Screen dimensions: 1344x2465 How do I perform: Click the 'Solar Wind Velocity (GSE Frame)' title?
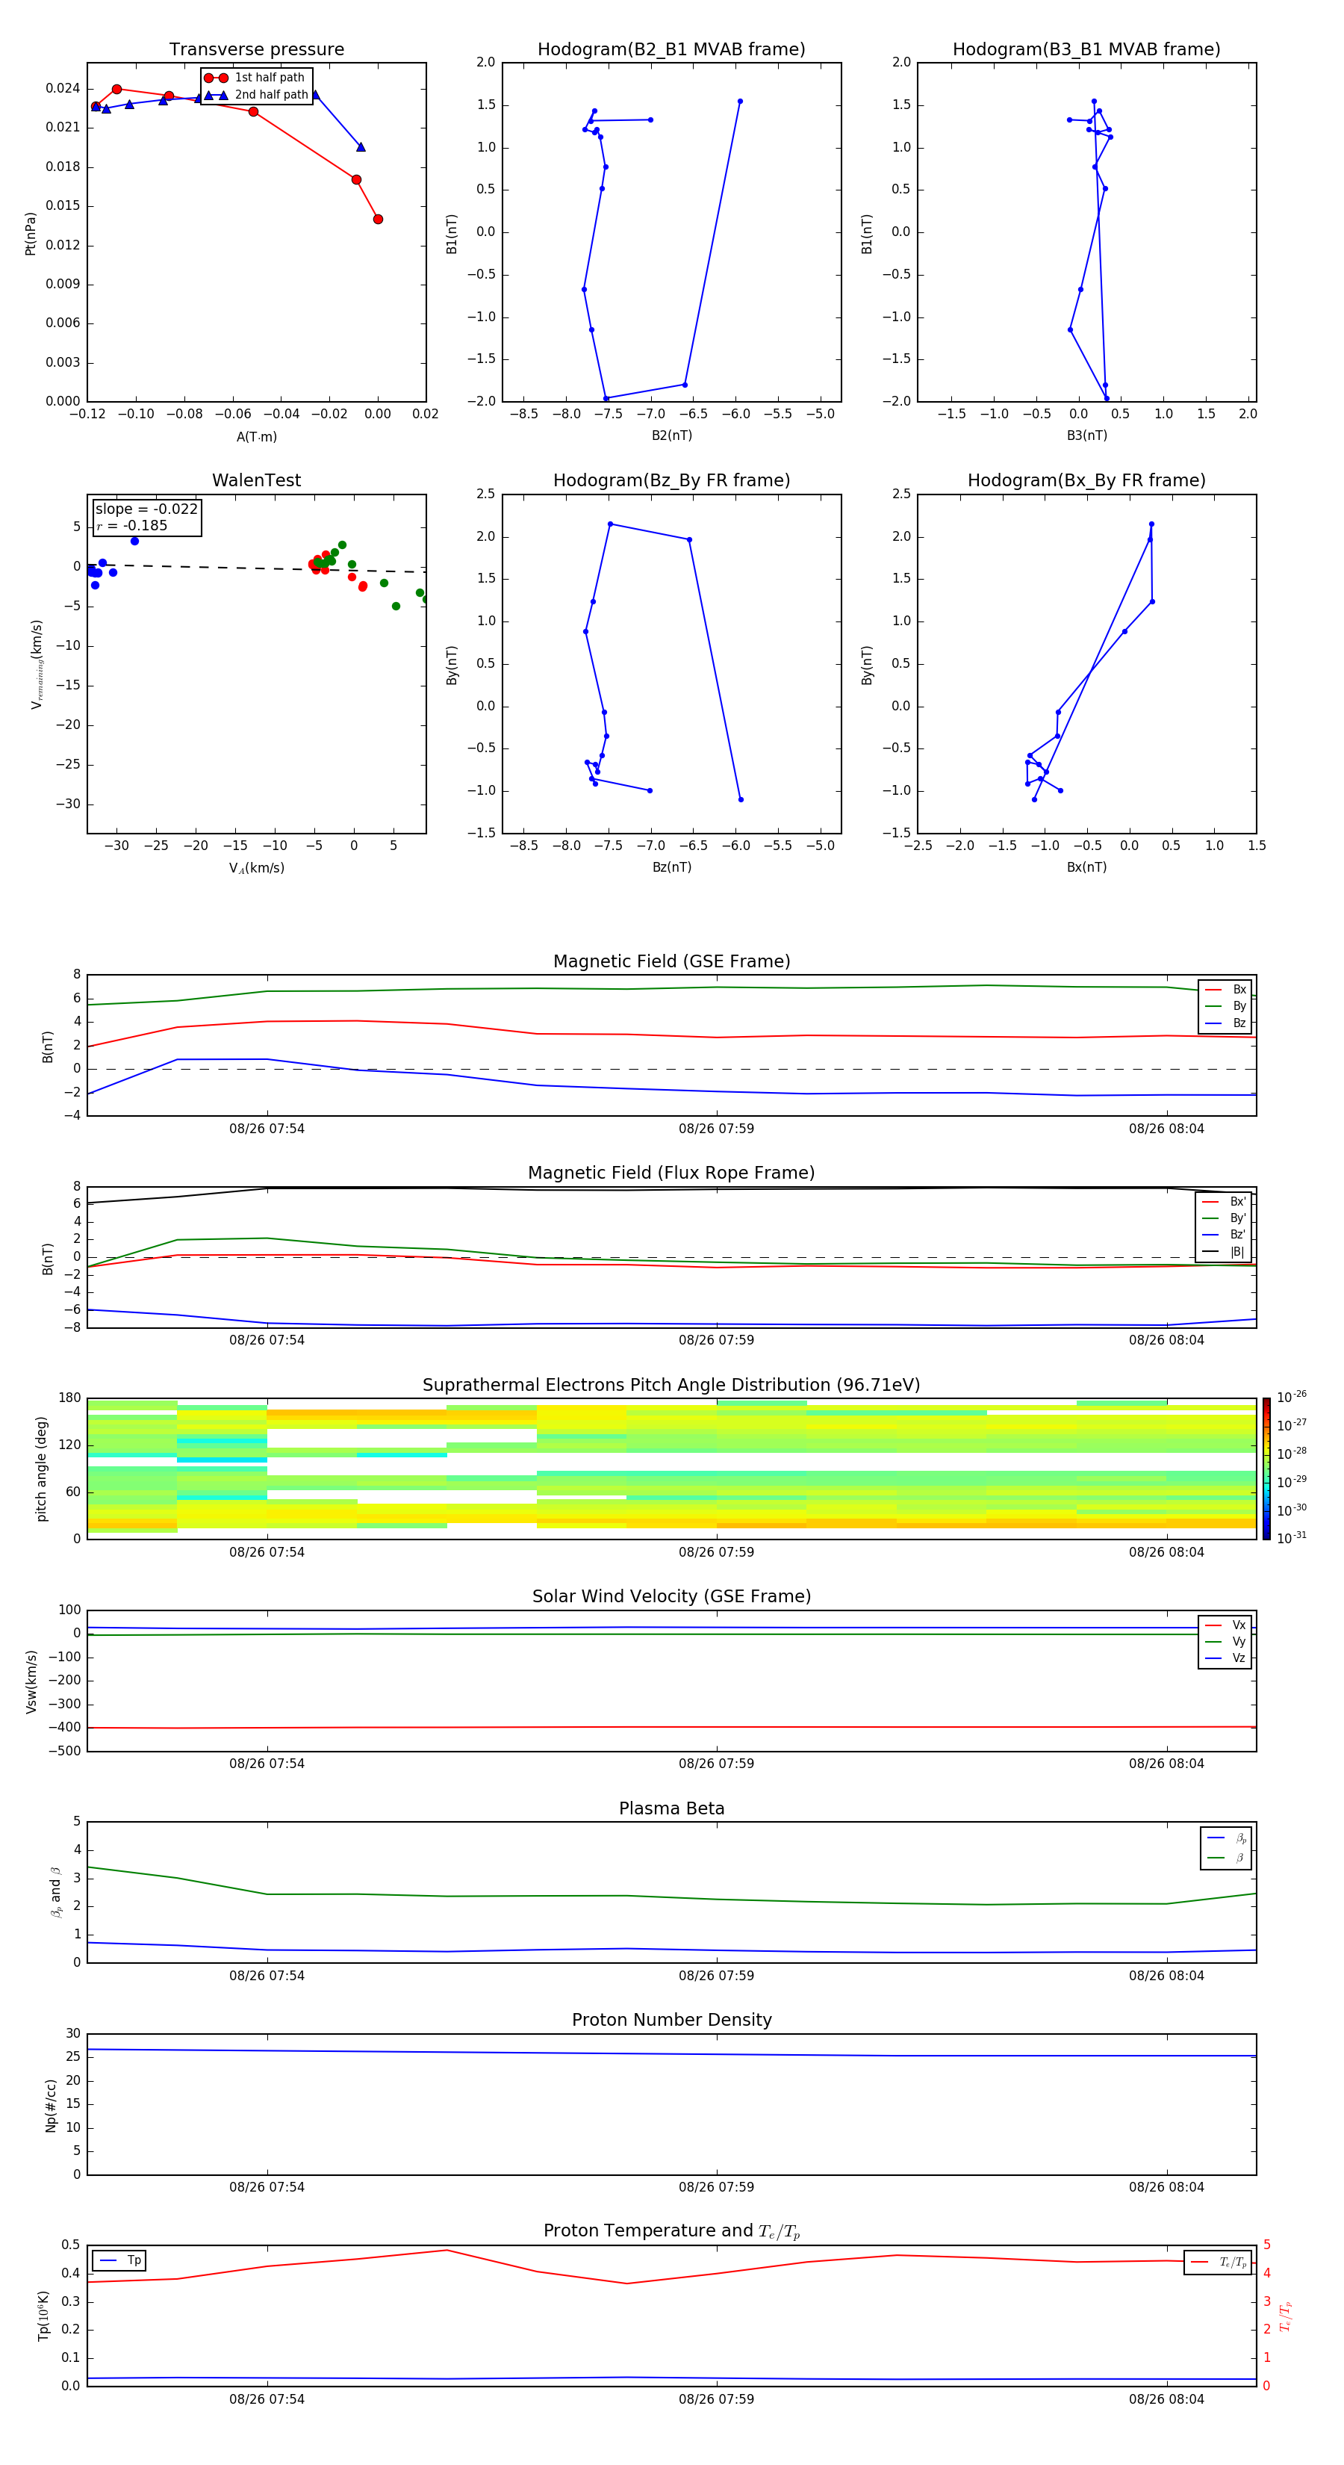(x=671, y=1596)
